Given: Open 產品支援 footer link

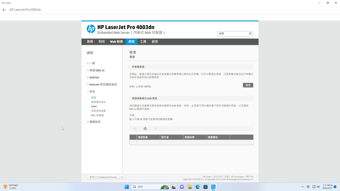Looking at the screenshot, I should (218, 177).
